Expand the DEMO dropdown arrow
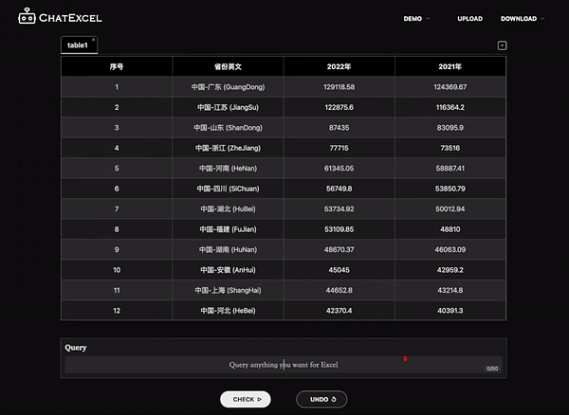The height and width of the screenshot is (415, 569). click(428, 18)
